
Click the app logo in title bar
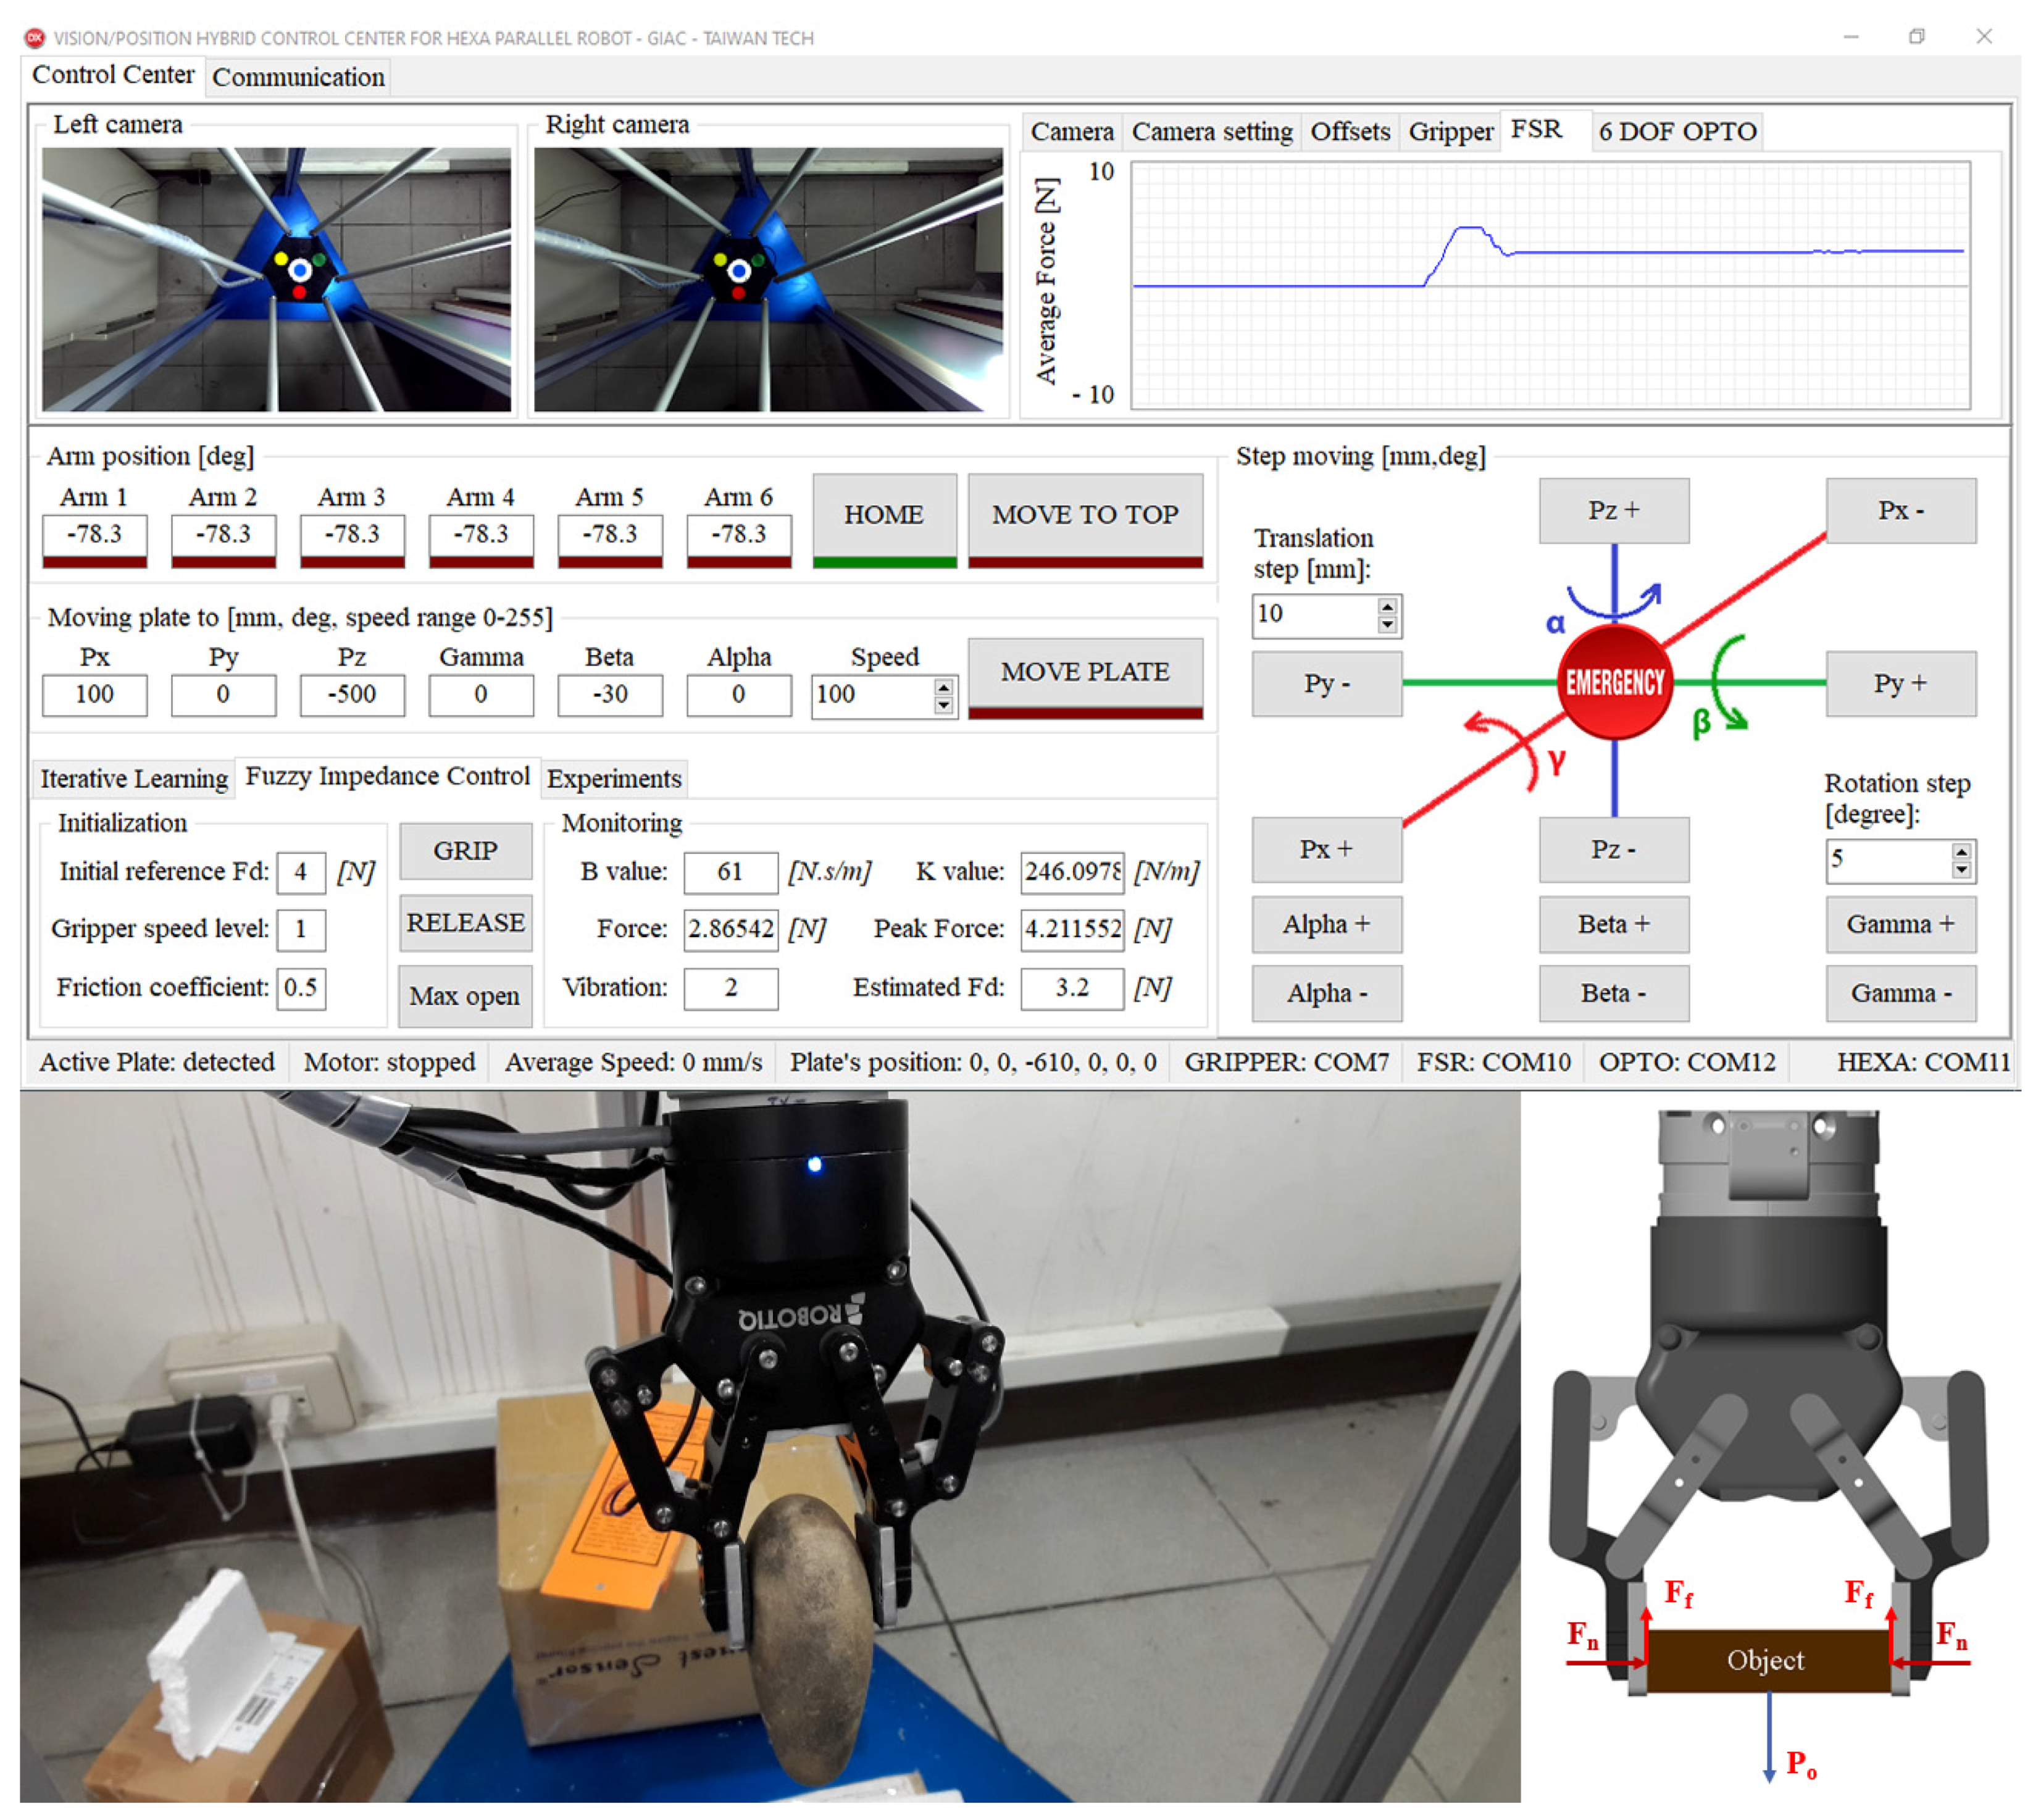(34, 38)
